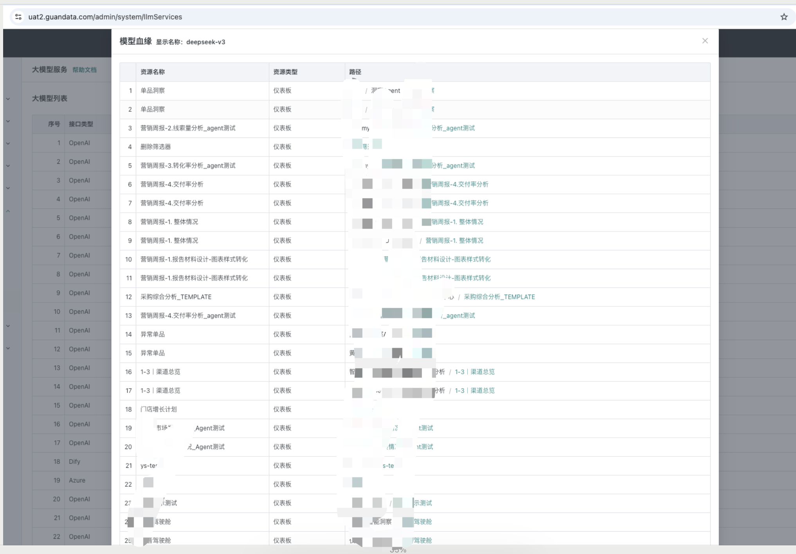The image size is (796, 554).
Task: Collapse the upward-pointing chevron in left sidebar
Action: pos(8,211)
